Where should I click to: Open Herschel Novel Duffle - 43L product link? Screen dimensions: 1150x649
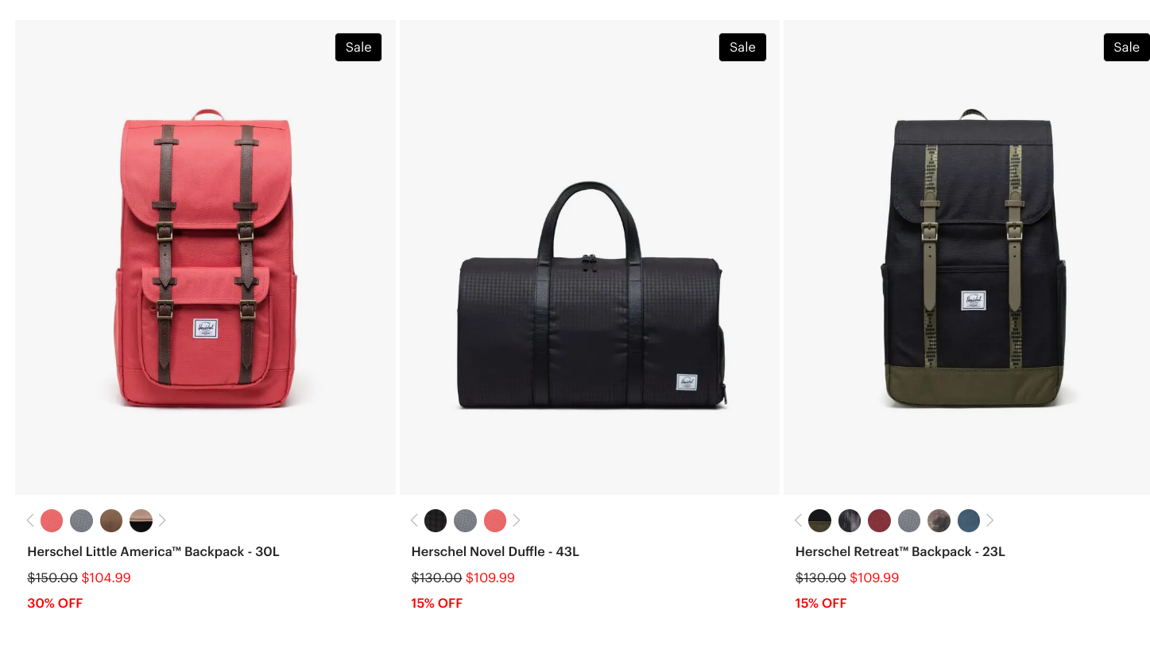coord(495,551)
